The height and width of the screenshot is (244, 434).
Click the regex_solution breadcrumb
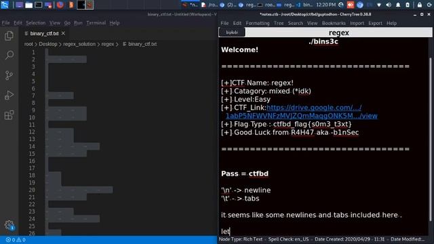[79, 44]
